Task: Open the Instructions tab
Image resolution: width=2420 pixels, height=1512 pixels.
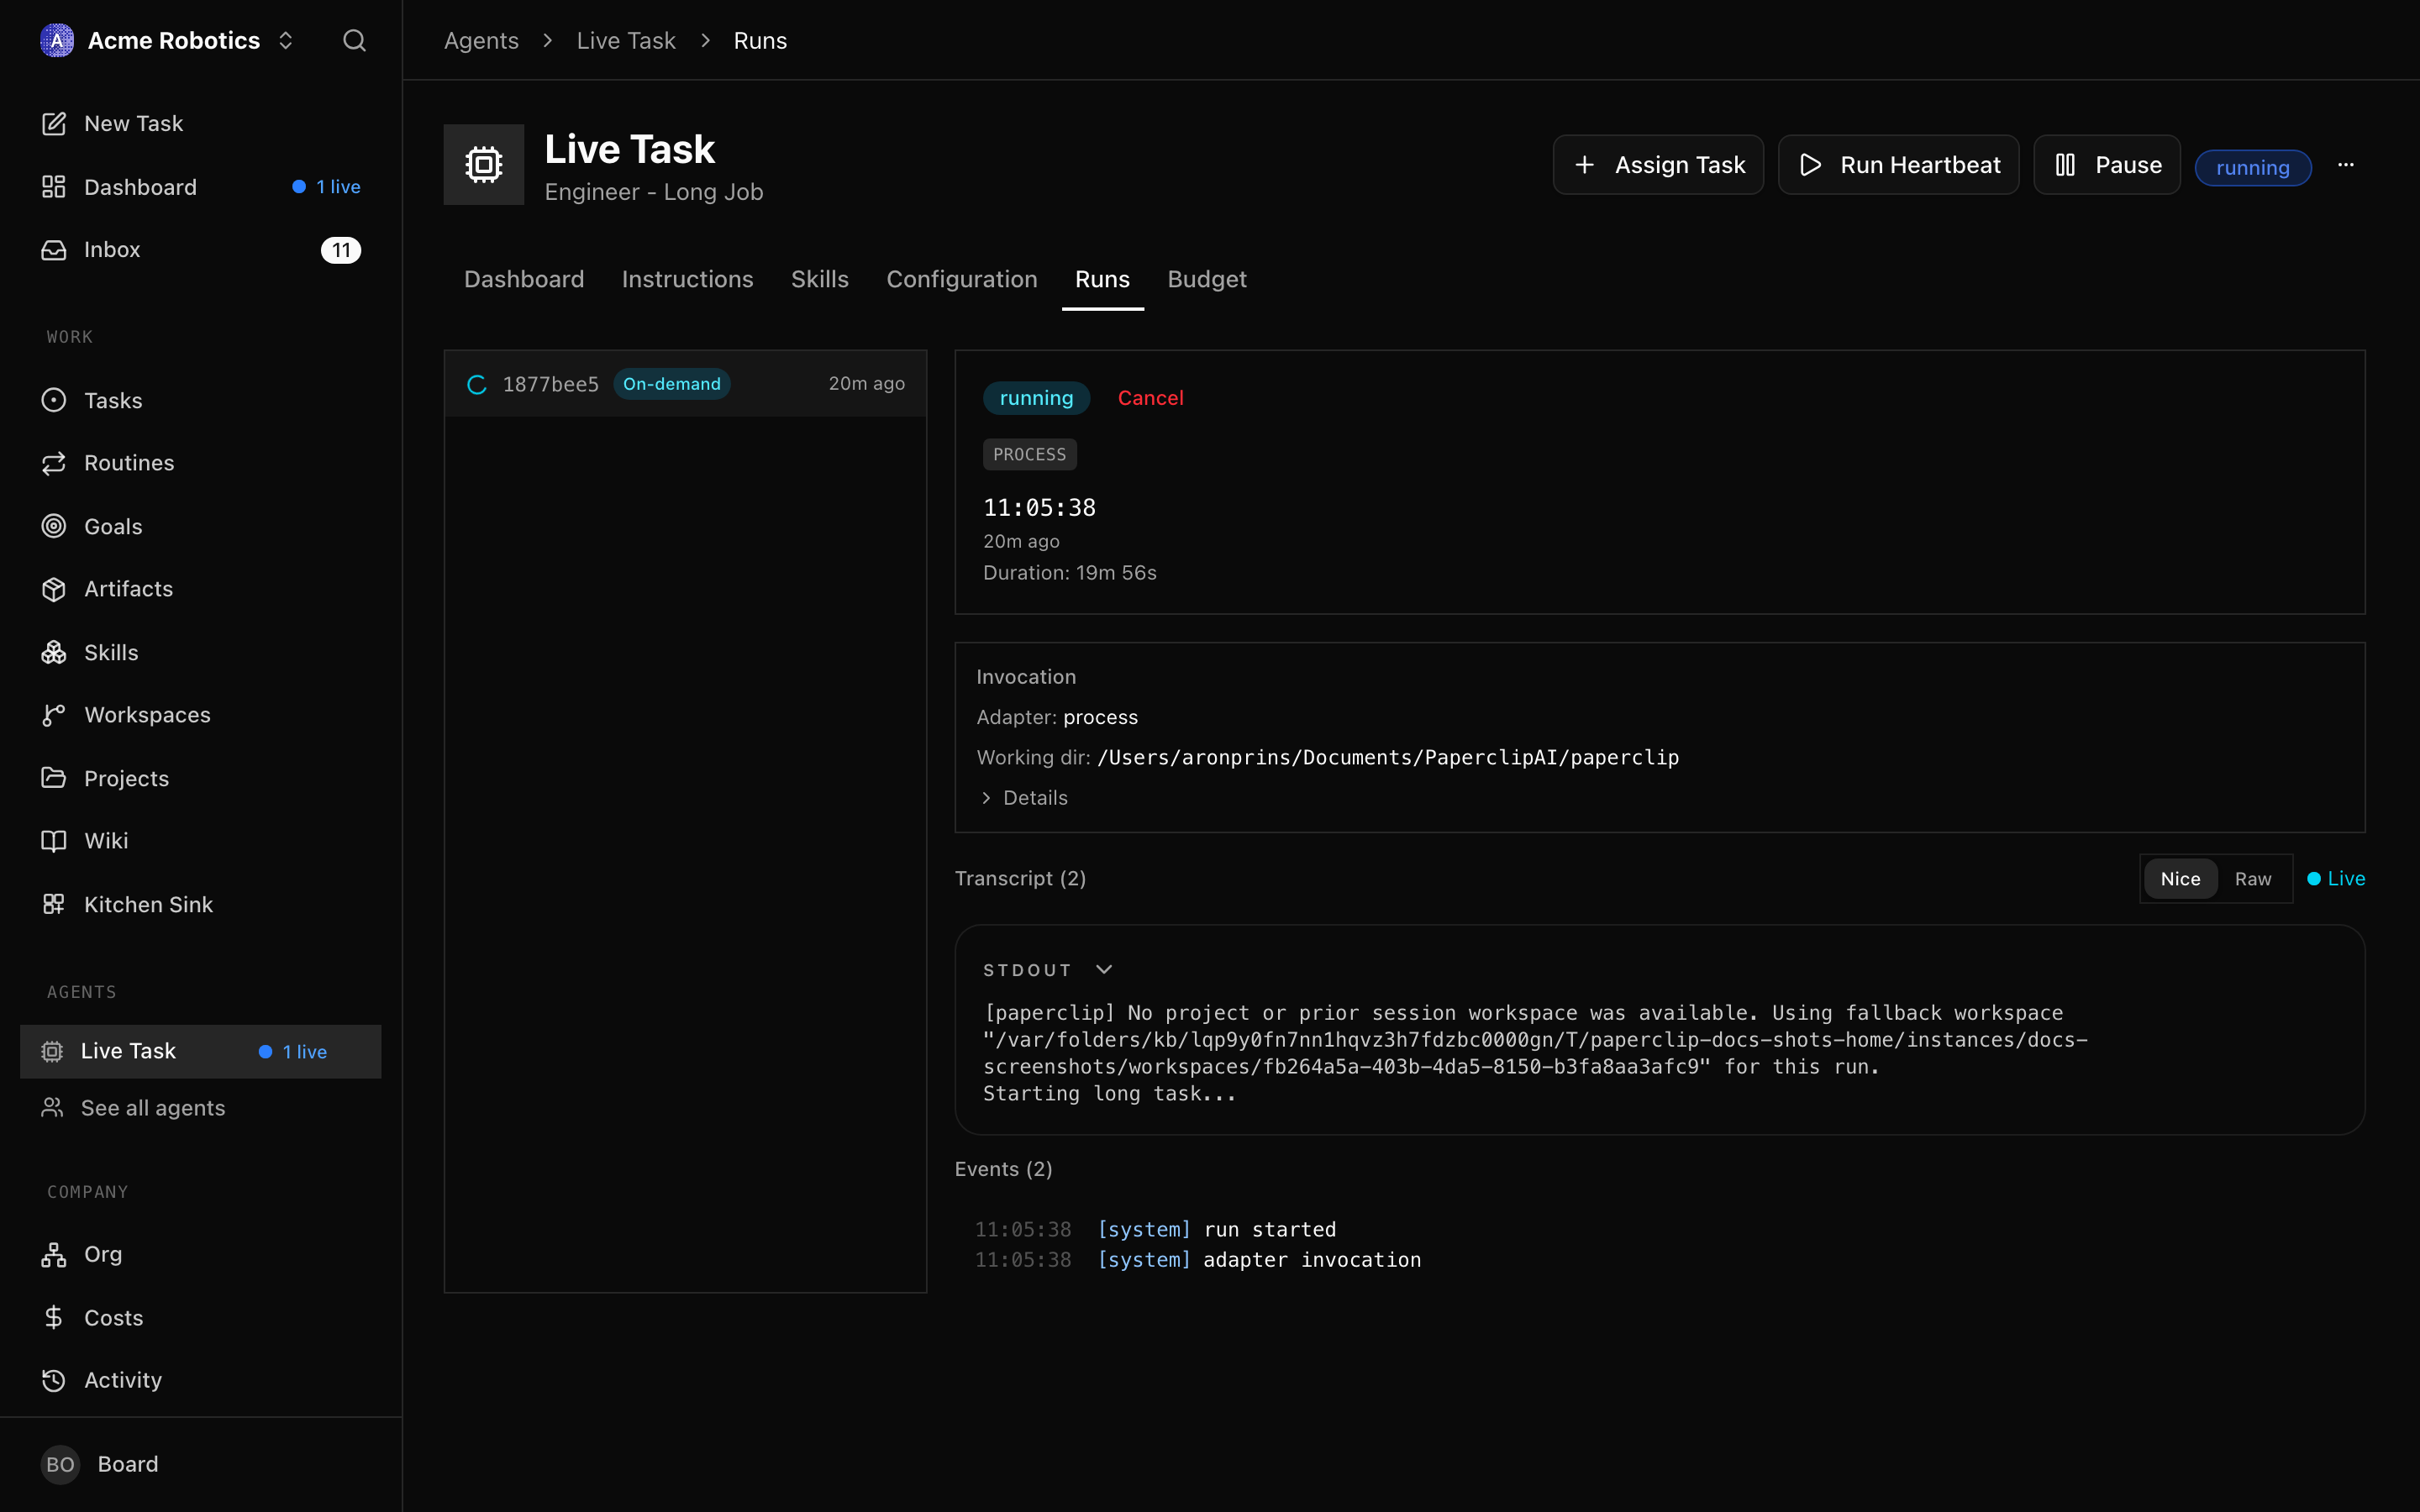Action: (687, 279)
